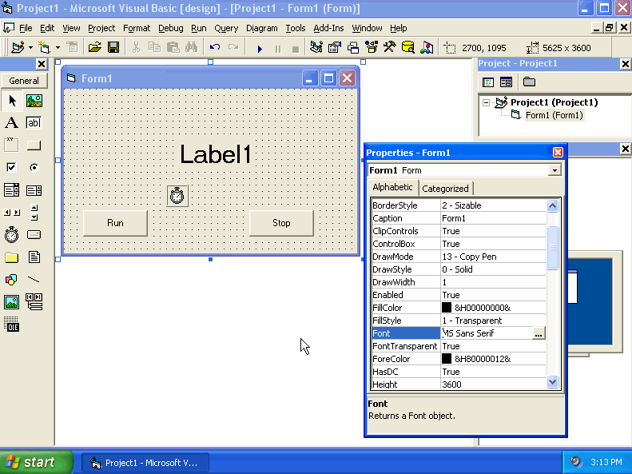Select the Data control tool
The image size is (632, 474).
click(x=34, y=302)
